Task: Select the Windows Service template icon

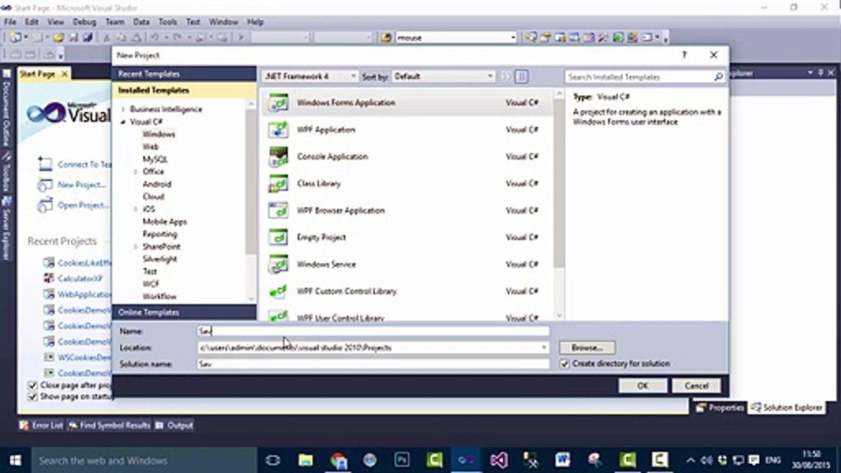Action: 279,265
